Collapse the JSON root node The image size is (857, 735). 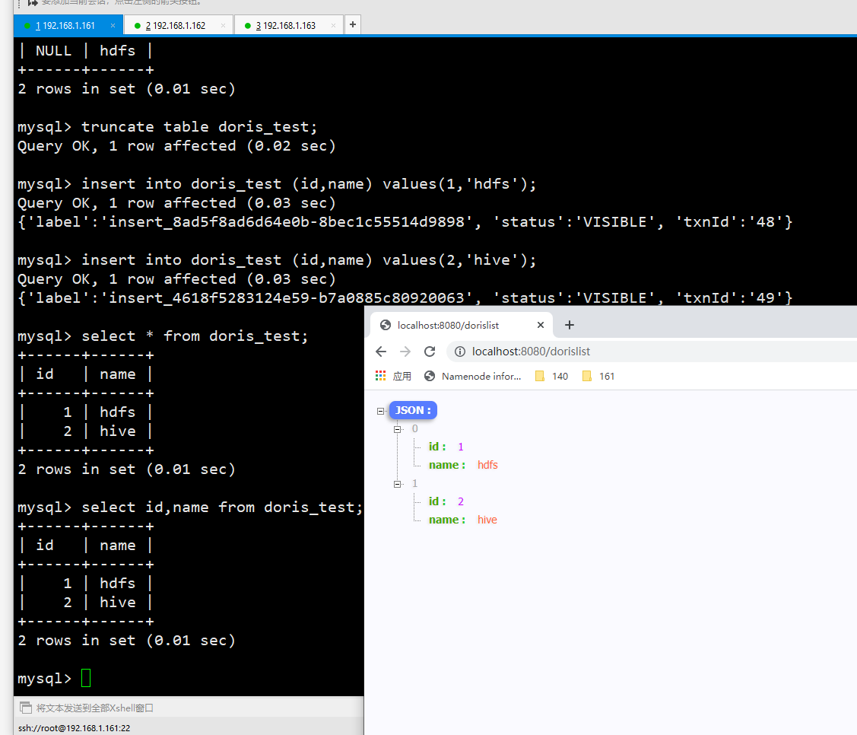[380, 410]
